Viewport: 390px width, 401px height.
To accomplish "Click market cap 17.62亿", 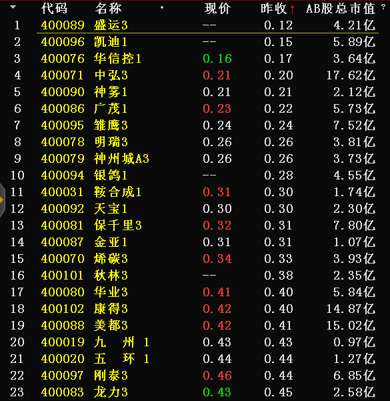I will (x=351, y=75).
